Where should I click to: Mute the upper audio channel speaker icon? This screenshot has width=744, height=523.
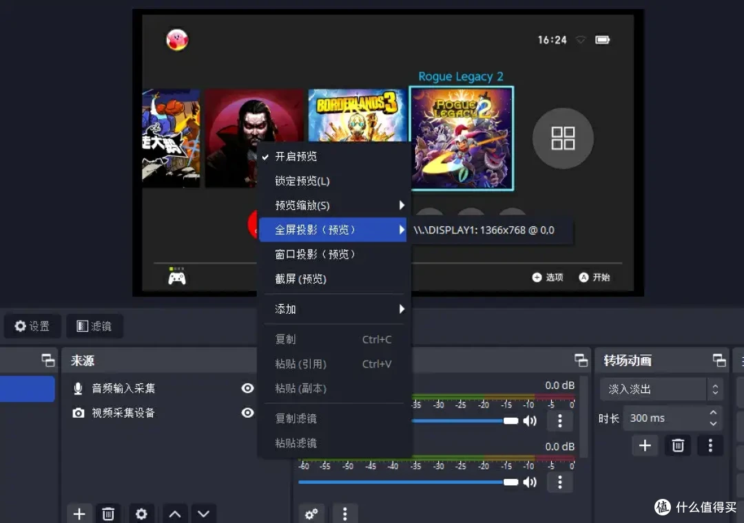pos(530,421)
